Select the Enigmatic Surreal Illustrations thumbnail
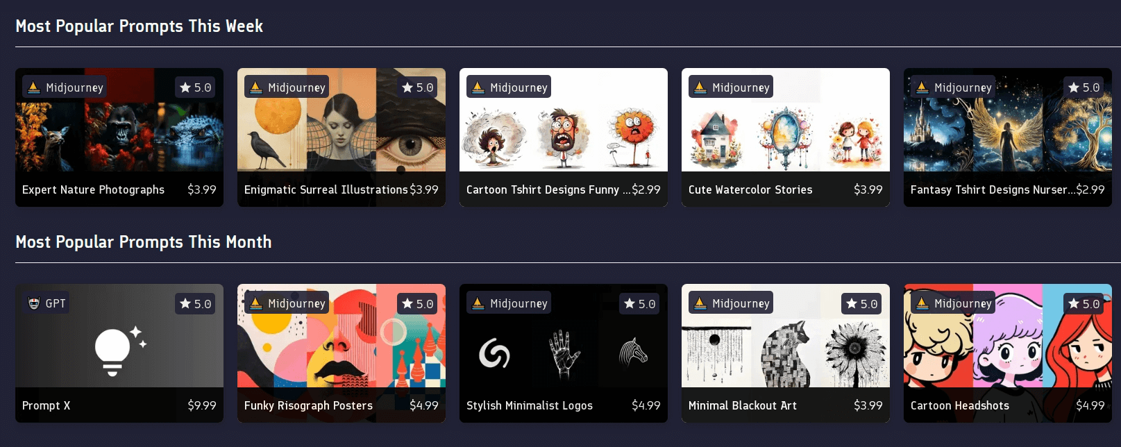This screenshot has height=447, width=1121. [x=342, y=120]
